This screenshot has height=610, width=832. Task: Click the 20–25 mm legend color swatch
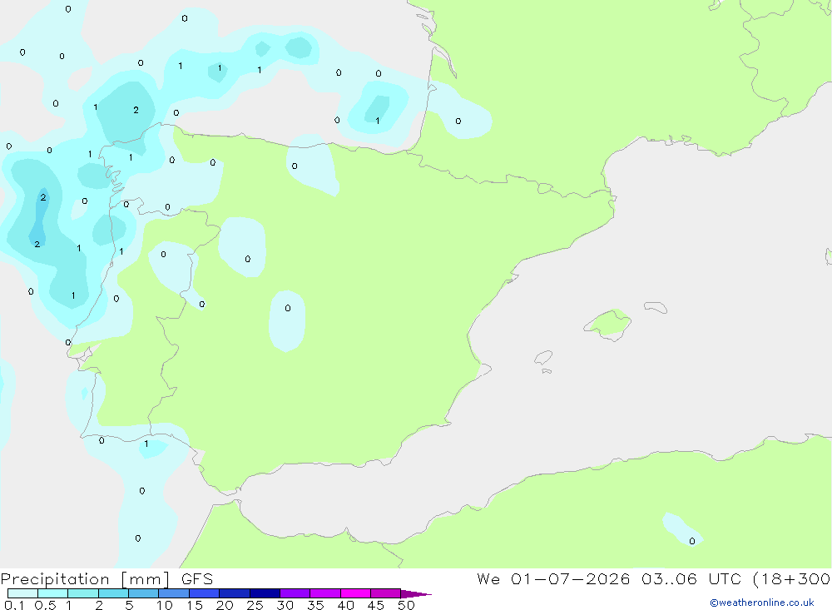235,593
